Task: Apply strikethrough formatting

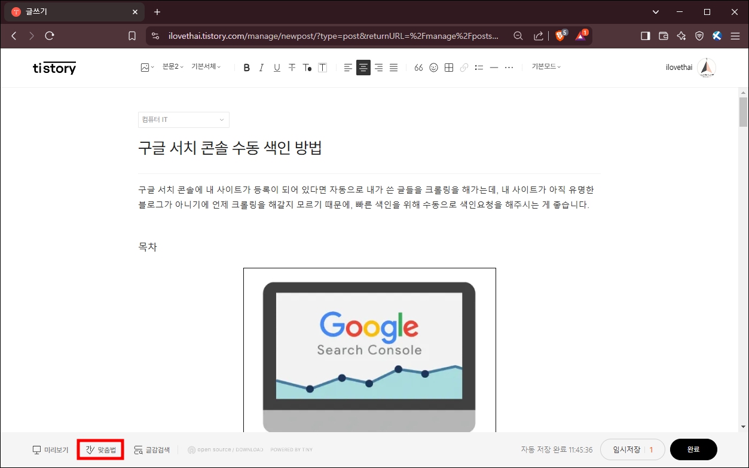Action: point(292,68)
